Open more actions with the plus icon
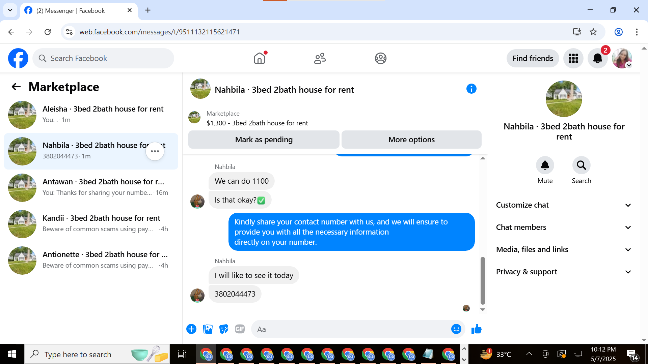 [191, 329]
